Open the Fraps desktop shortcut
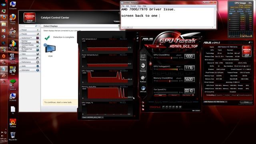Viewport: 256px width, 144px height. pyautogui.click(x=13, y=70)
